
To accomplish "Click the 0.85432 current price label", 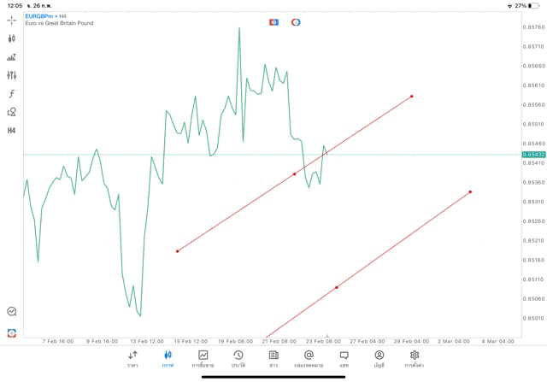I will pyautogui.click(x=532, y=155).
